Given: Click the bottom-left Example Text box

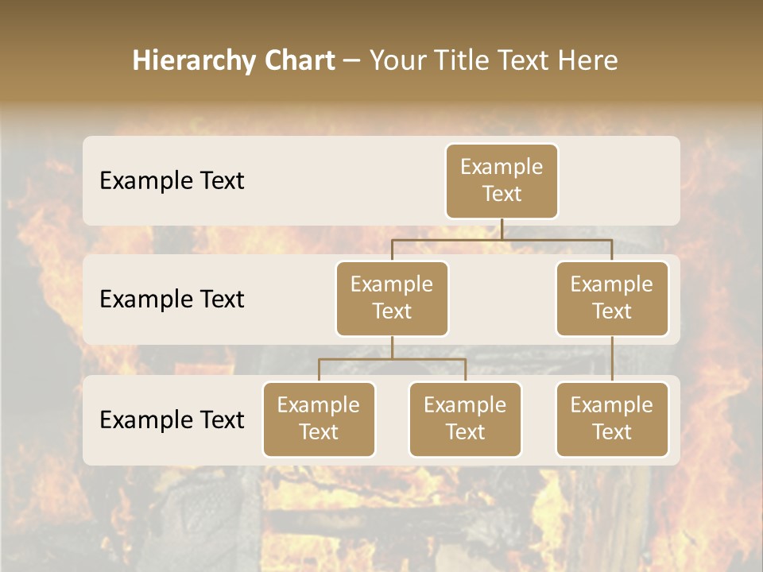Looking at the screenshot, I should point(319,419).
